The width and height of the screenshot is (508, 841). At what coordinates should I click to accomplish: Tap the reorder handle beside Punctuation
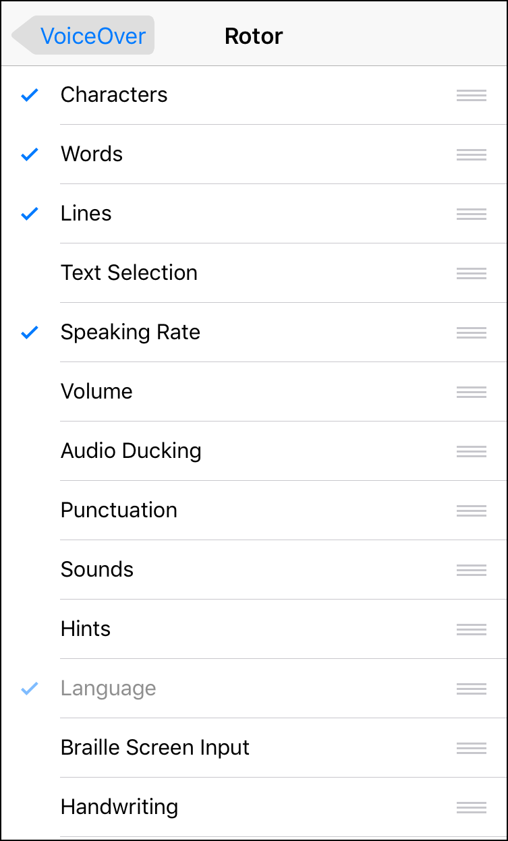pos(471,511)
